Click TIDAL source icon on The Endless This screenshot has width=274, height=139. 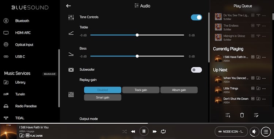tap(258, 26)
